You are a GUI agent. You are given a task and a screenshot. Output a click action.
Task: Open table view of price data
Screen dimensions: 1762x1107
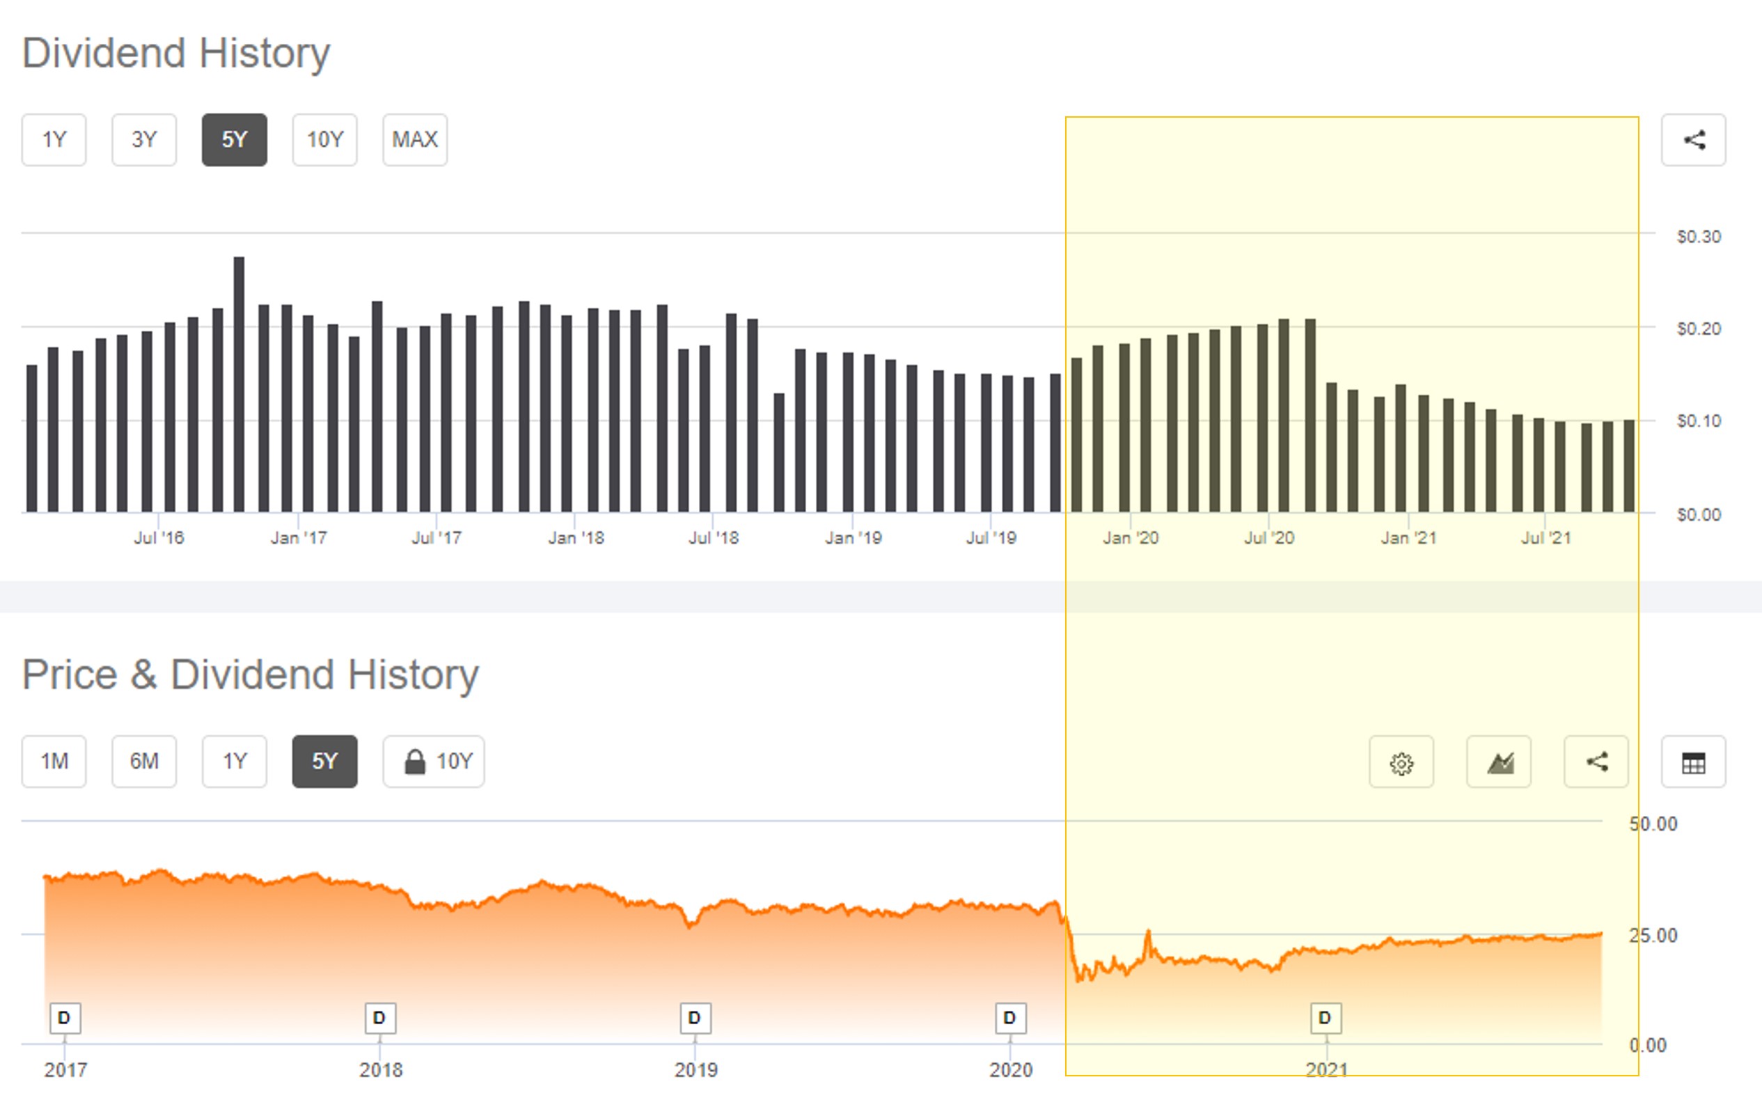coord(1693,762)
